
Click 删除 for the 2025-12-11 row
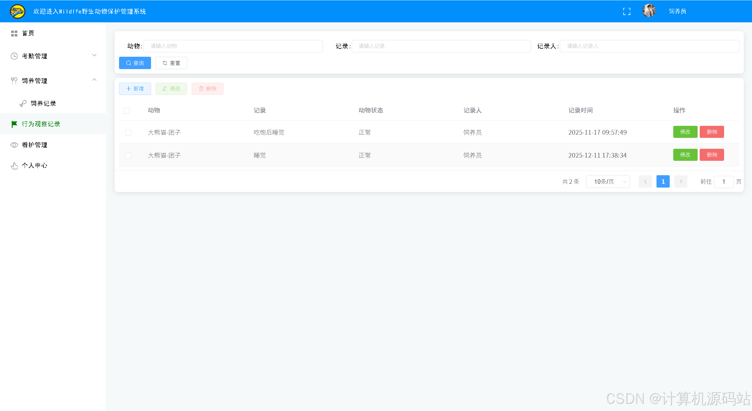click(712, 155)
